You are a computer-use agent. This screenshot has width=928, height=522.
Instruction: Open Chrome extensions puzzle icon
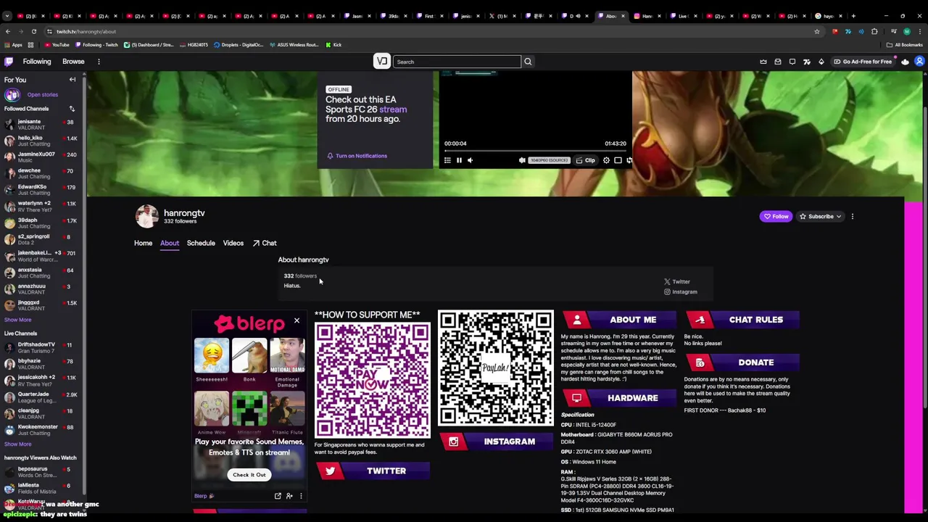tap(874, 31)
